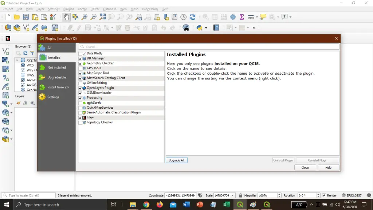Click the EPSG:3857 CRS button

coord(351,195)
